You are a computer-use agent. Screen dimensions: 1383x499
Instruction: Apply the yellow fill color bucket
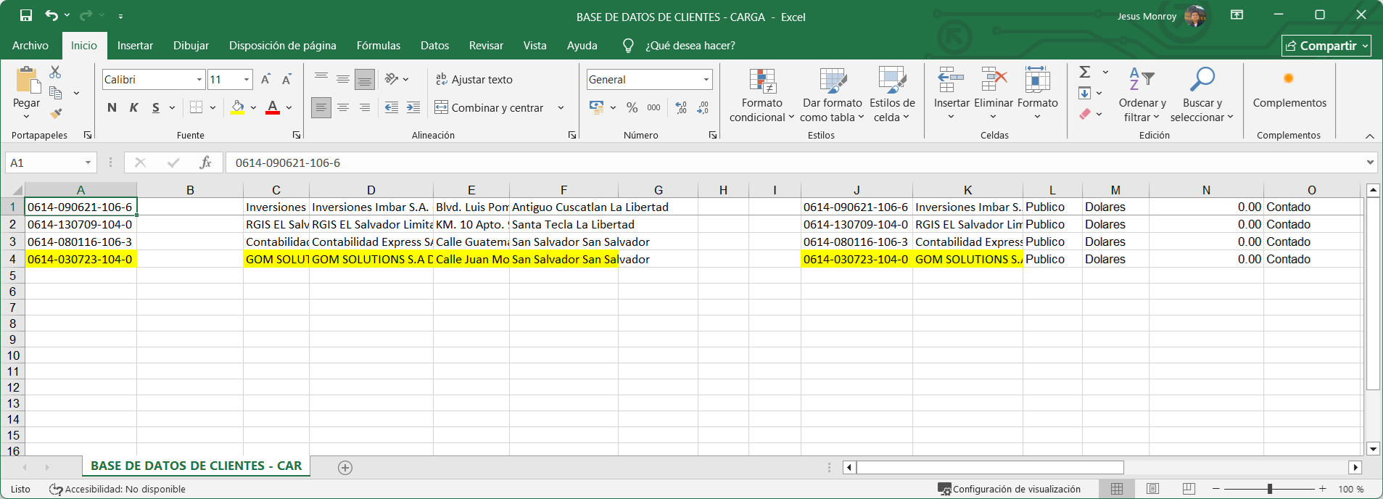[x=237, y=107]
